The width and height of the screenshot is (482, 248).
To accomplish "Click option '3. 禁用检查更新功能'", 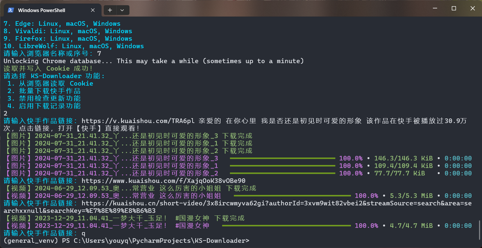I will tap(44, 99).
